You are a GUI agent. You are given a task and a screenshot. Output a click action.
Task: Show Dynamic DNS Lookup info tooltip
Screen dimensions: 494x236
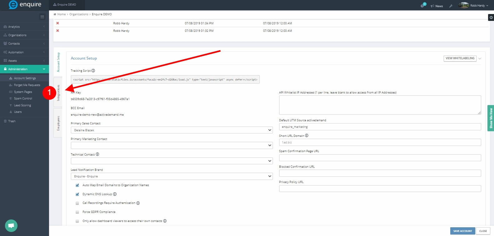point(115,194)
